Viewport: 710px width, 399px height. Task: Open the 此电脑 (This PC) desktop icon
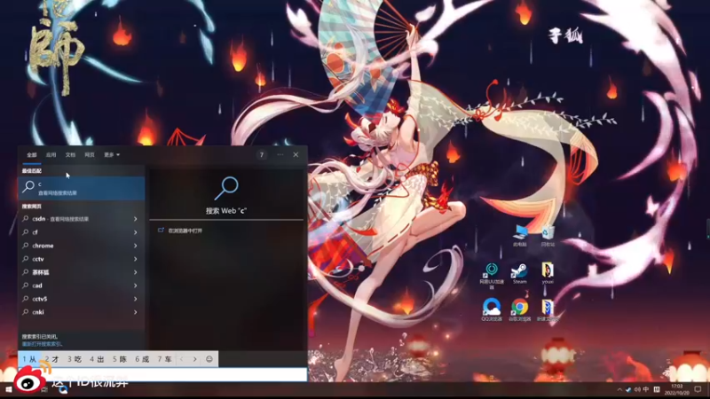520,236
